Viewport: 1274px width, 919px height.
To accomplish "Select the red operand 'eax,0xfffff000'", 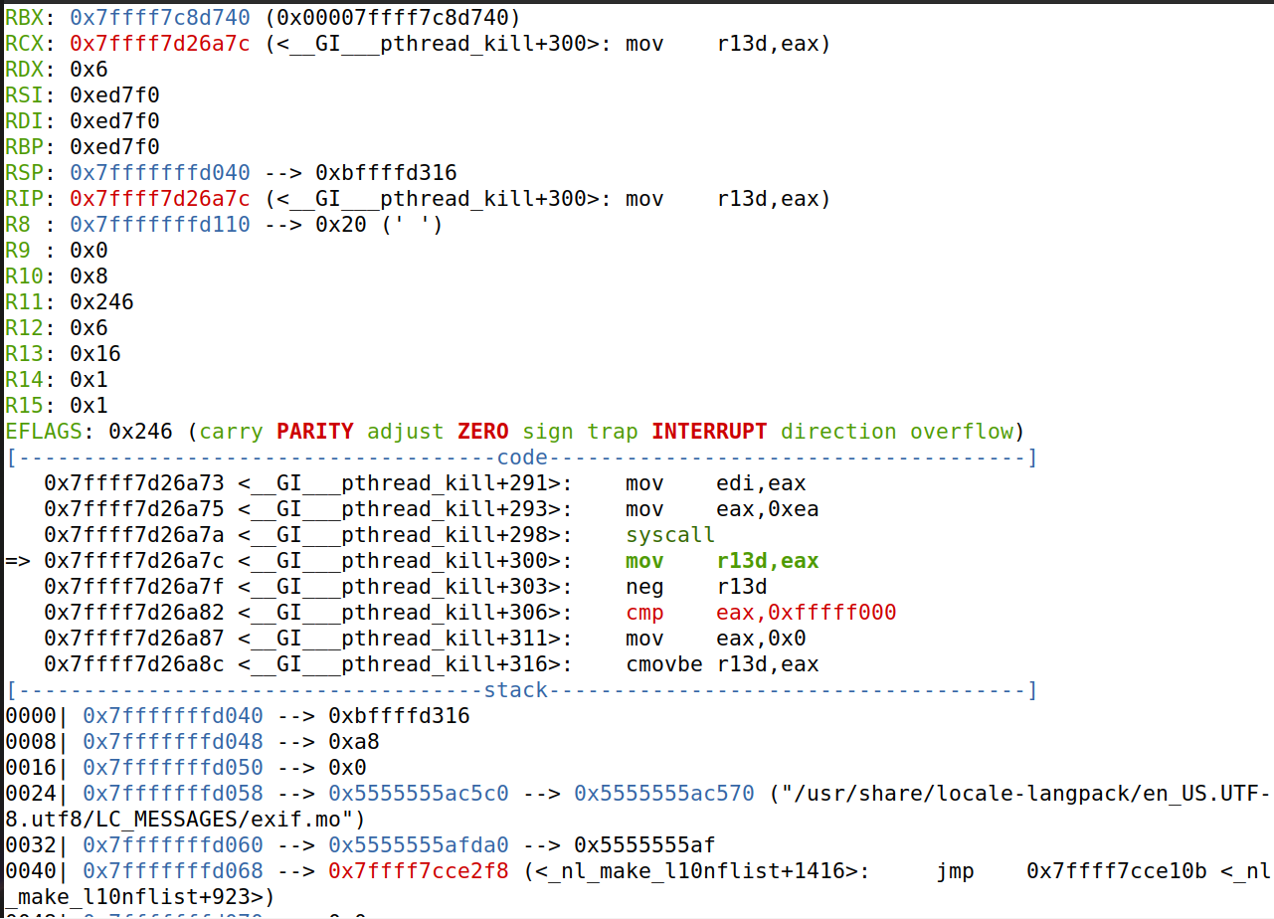I will 807,613.
